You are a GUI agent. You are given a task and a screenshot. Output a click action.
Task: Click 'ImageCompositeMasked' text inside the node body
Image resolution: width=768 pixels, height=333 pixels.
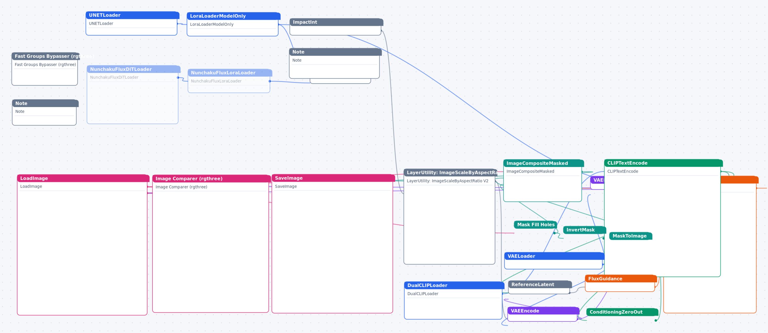coord(530,171)
